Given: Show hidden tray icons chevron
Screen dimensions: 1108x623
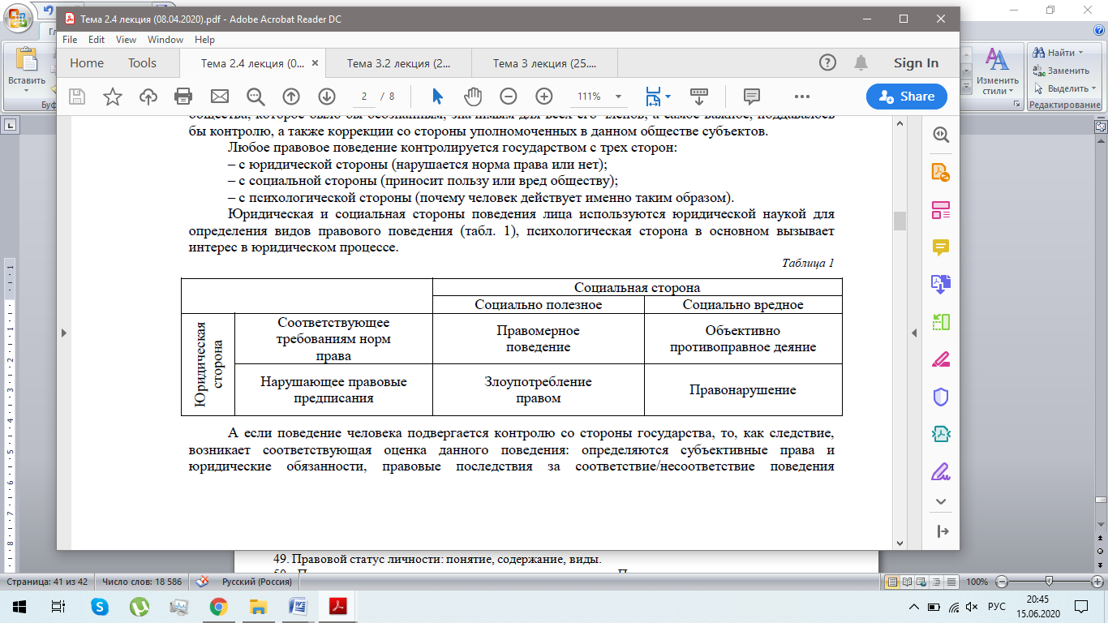Looking at the screenshot, I should (x=914, y=607).
